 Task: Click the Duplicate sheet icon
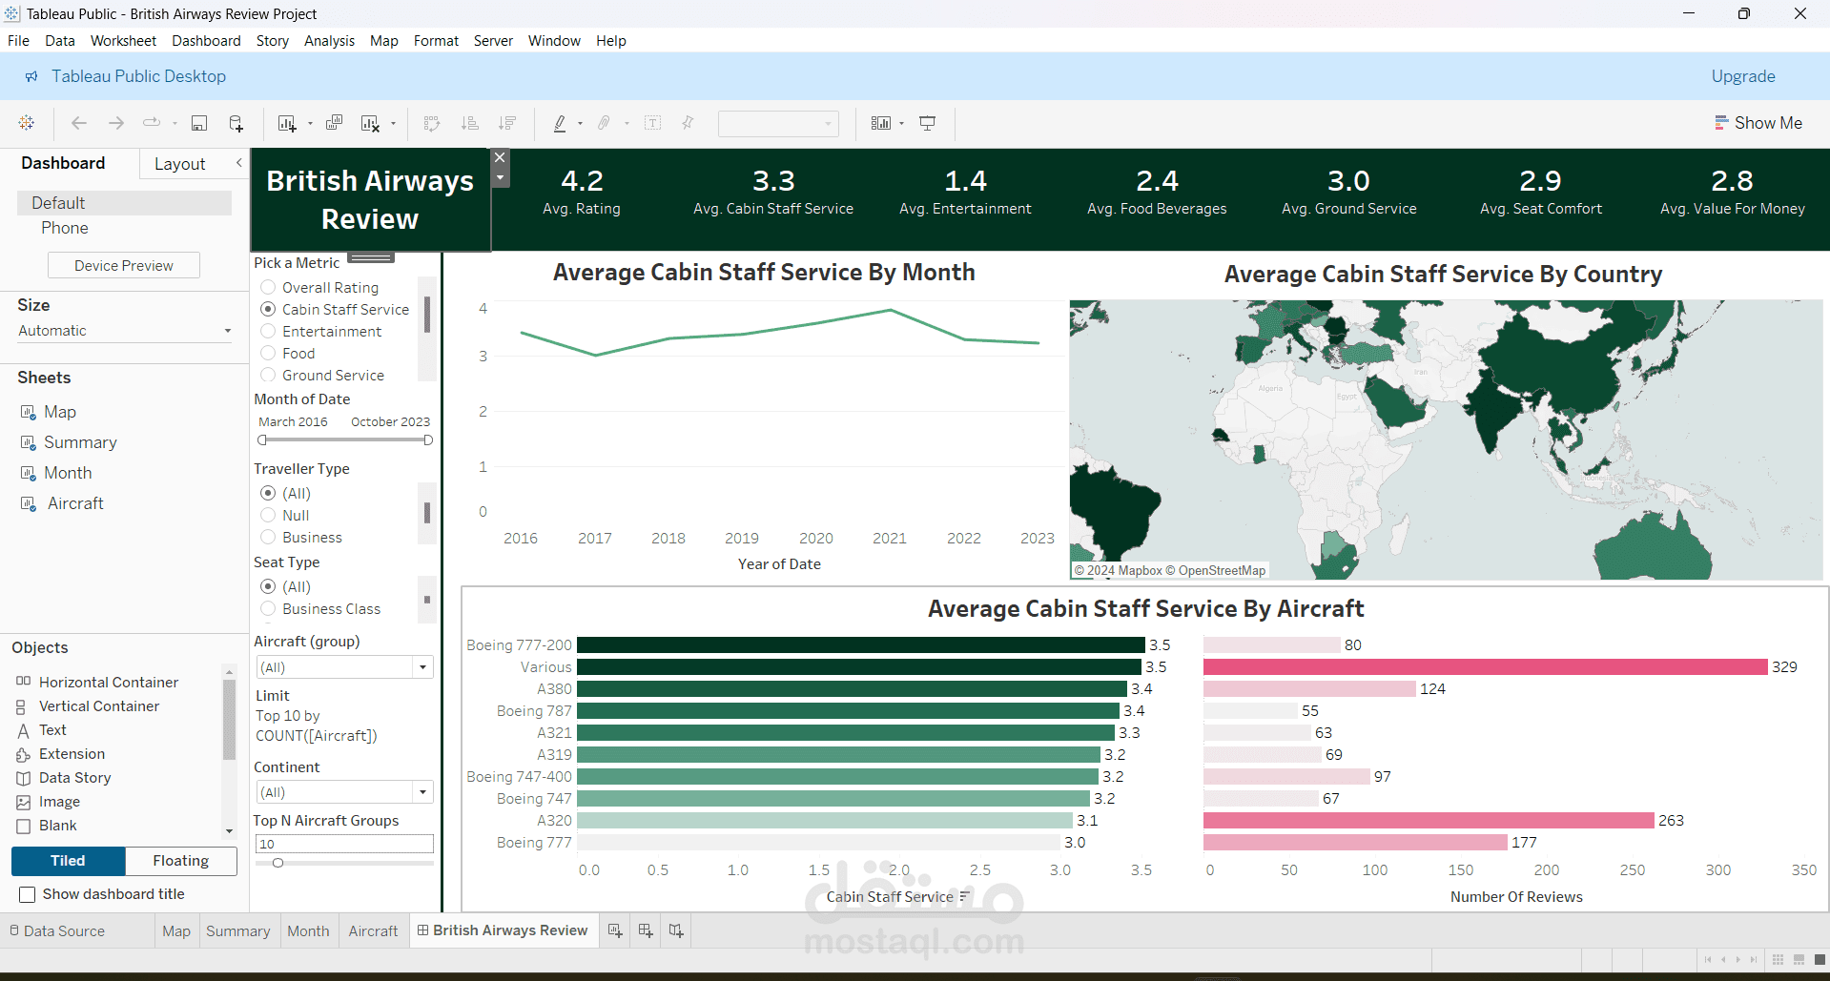(334, 123)
